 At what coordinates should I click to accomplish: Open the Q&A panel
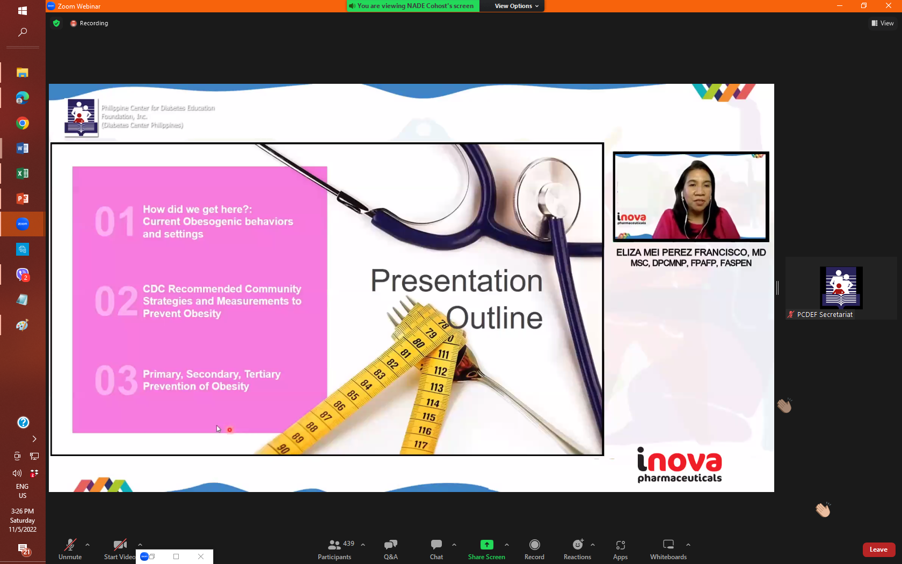pos(390,549)
